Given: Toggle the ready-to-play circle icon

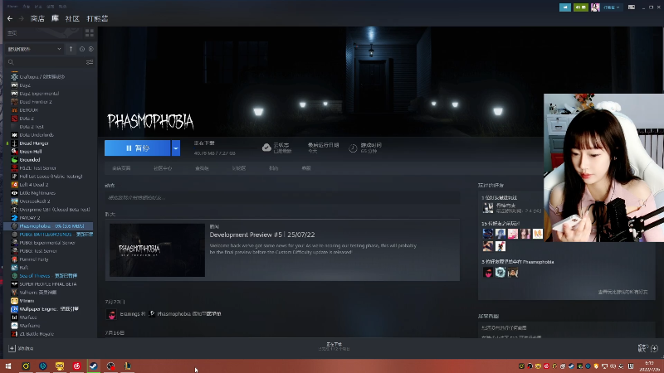Looking at the screenshot, I should 90,49.
